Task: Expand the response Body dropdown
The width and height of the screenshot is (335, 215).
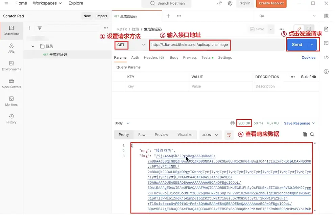Action: point(122,123)
